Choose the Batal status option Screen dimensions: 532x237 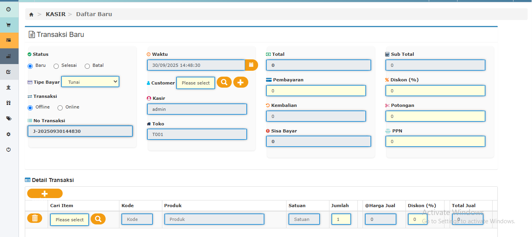click(87, 66)
